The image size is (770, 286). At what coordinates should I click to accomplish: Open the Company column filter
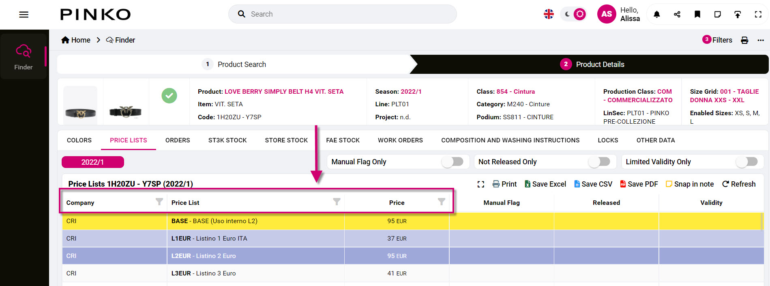[159, 202]
